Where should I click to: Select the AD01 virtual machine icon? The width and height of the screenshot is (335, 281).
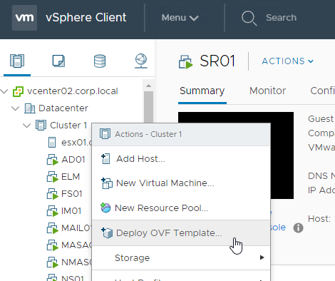tap(53, 160)
